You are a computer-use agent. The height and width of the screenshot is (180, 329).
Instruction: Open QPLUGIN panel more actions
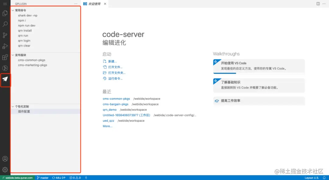[76, 4]
